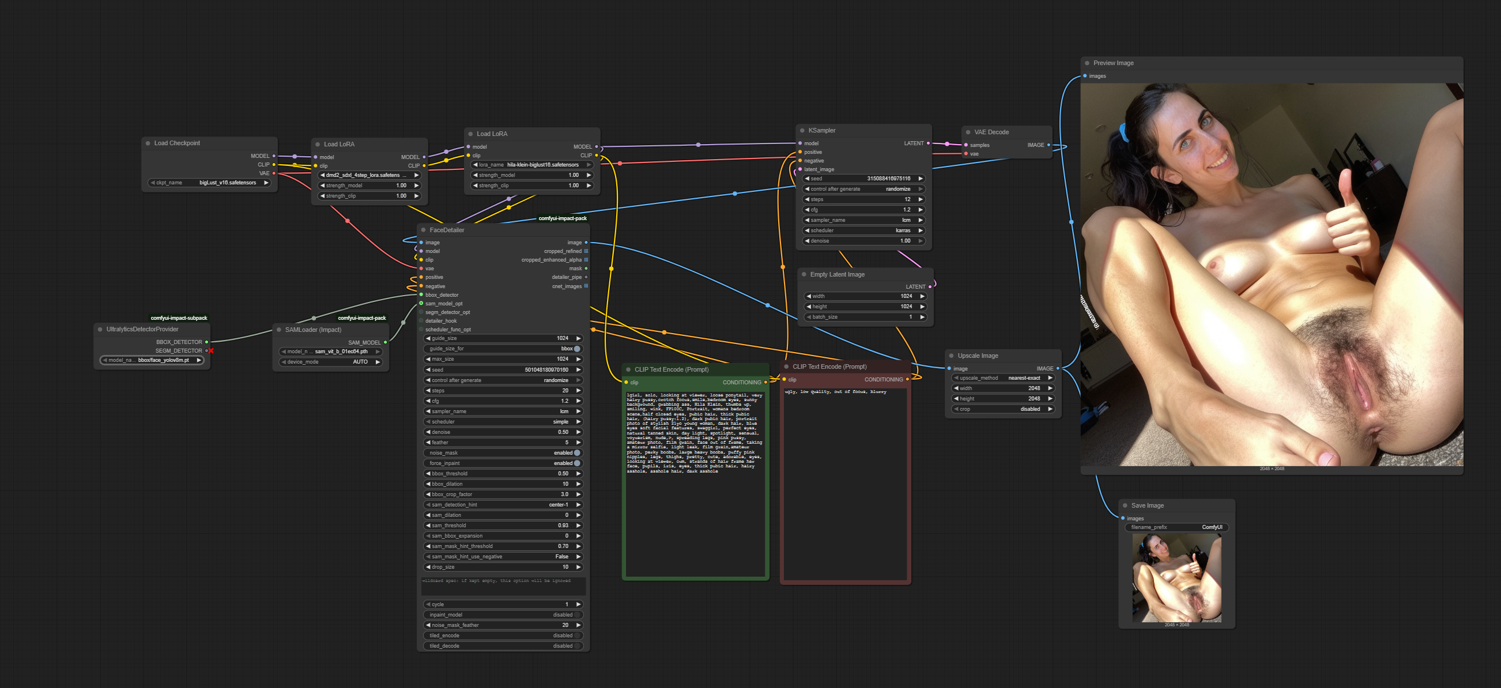Open the ckpt_name checkpoint selector
This screenshot has height=688, width=1501.
pos(210,183)
